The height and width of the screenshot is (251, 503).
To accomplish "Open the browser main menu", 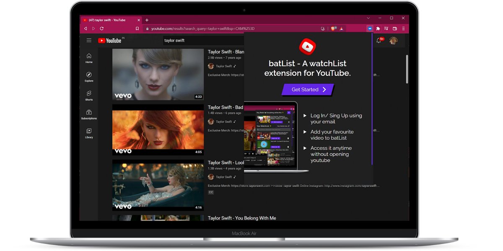I will click(404, 28).
